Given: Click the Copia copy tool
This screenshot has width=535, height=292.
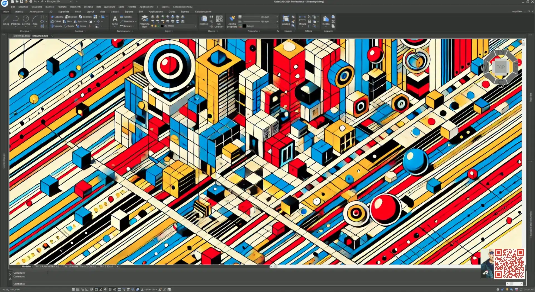Looking at the screenshot, I should [81, 26].
